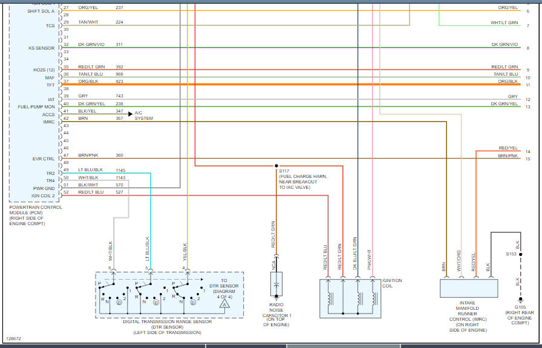542x348 pixels.
Task: Click circuit number 1145 on pin 49
Action: click(x=122, y=170)
